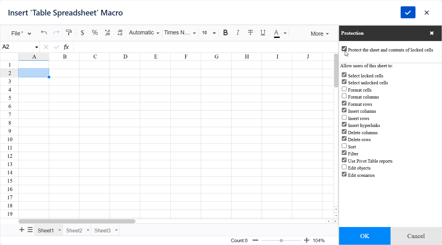Screen dimensions: 442x245
Task: Enable the Sort permission checkbox
Action: point(344,146)
